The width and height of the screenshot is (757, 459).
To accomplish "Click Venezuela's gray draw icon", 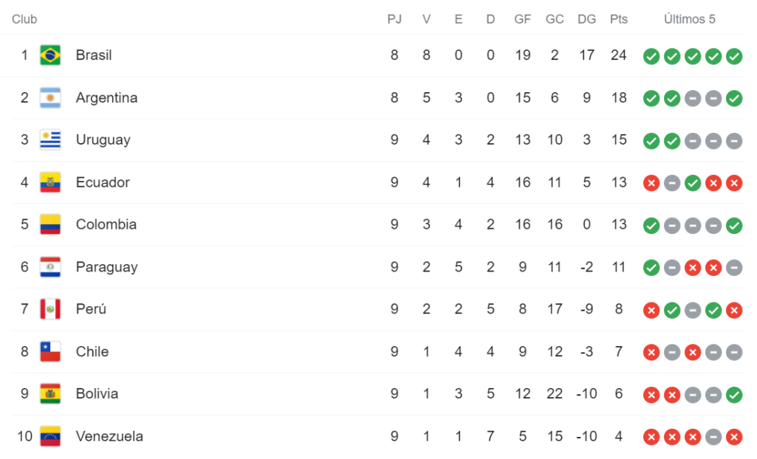I will [x=713, y=438].
